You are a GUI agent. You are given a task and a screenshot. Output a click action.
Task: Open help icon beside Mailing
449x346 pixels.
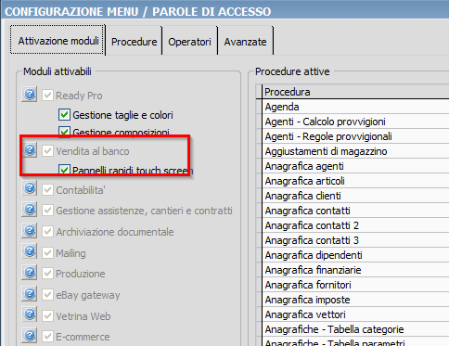[30, 251]
